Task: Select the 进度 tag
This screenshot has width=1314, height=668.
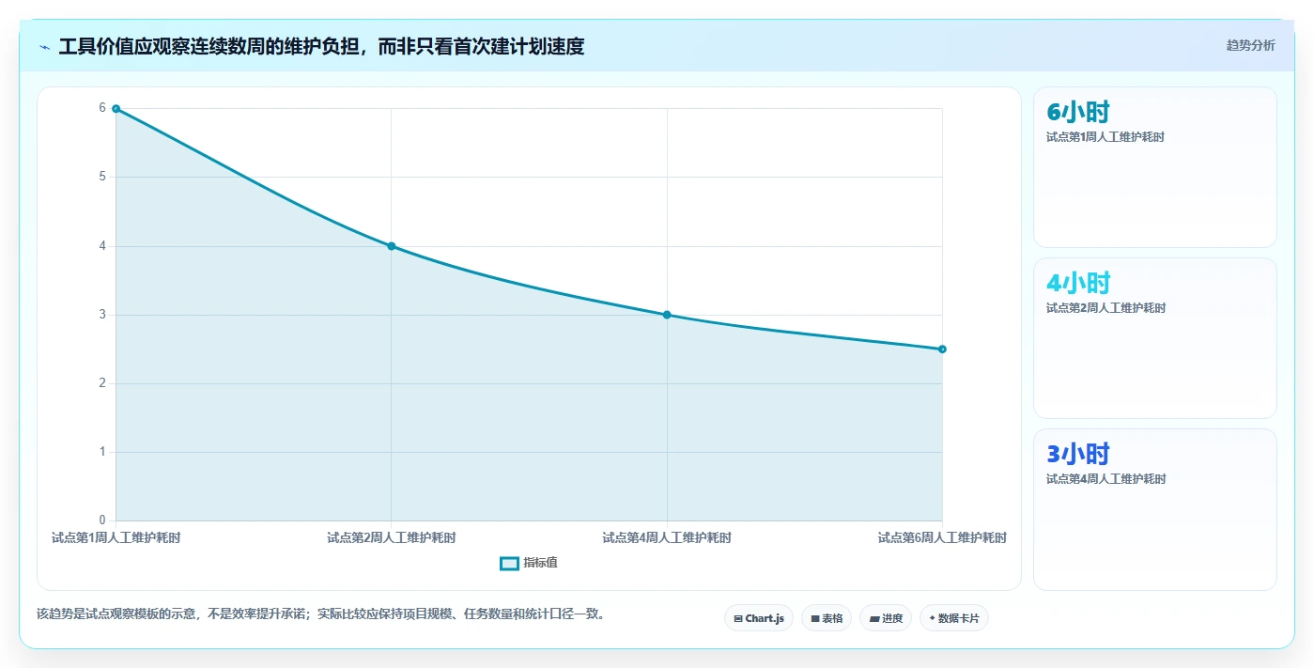Action: (x=886, y=618)
